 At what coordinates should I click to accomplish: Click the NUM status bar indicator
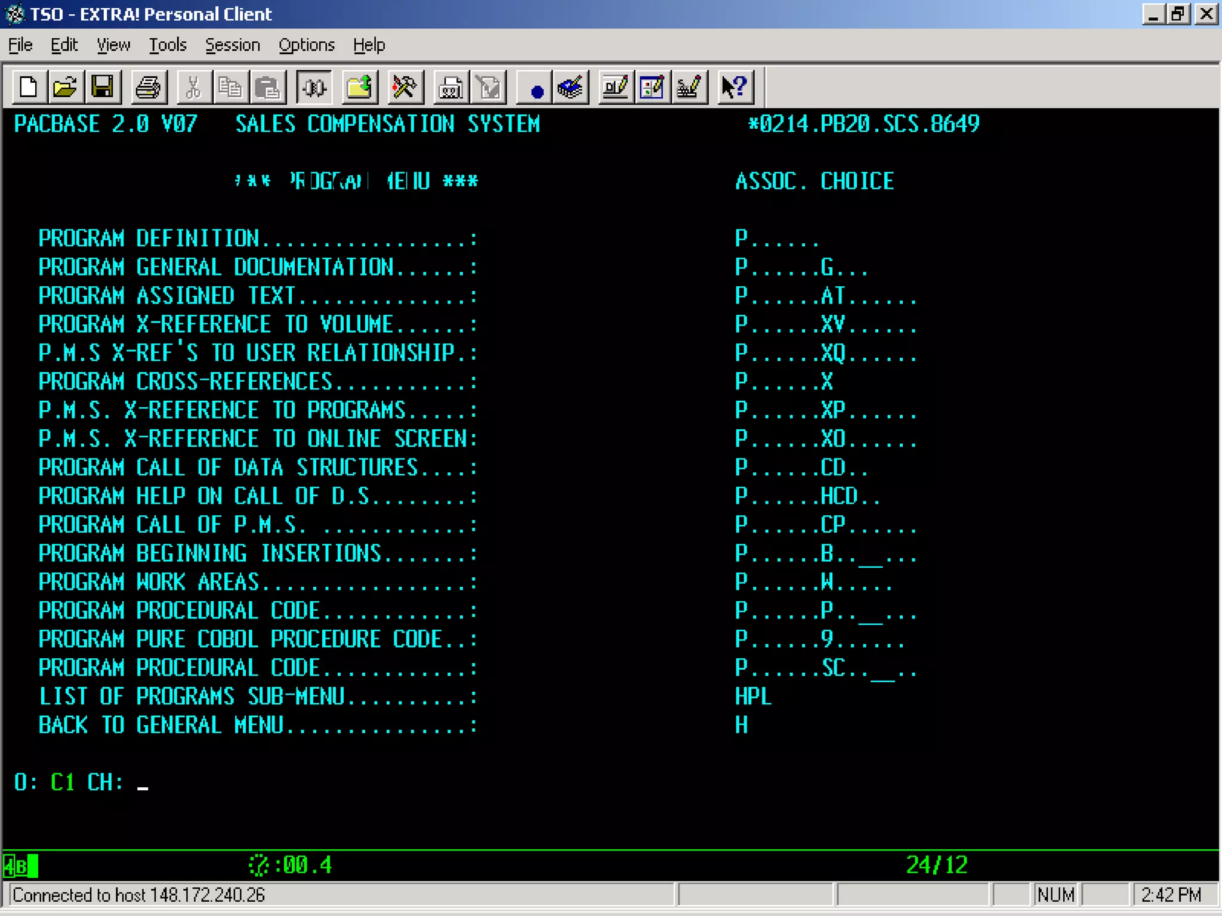(1056, 896)
